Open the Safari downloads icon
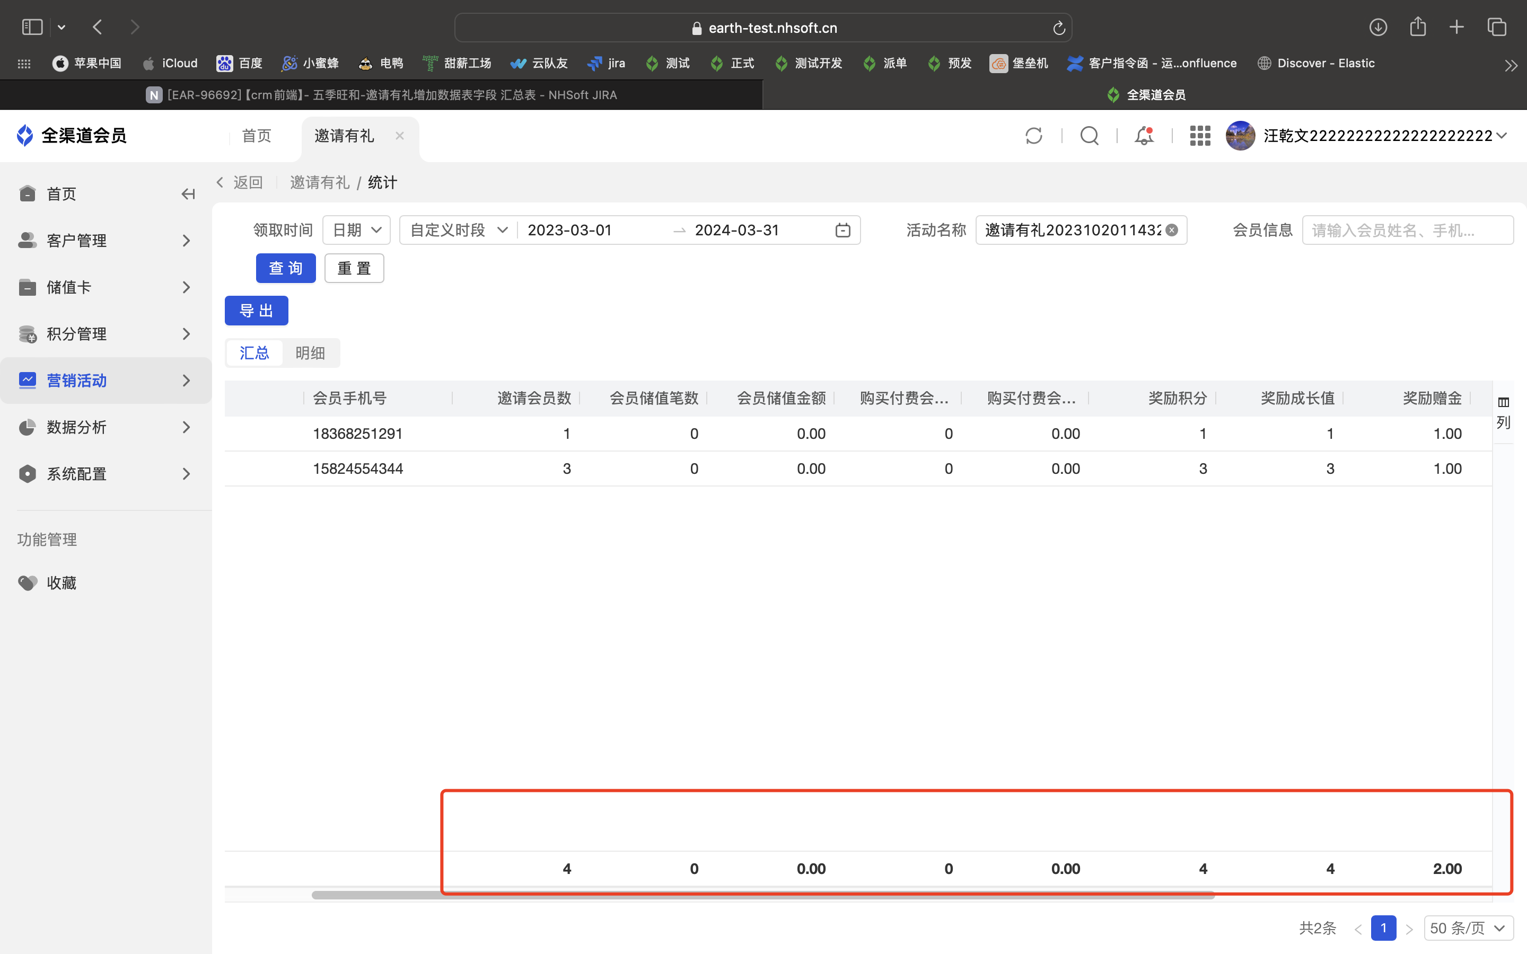1527x954 pixels. (x=1378, y=27)
